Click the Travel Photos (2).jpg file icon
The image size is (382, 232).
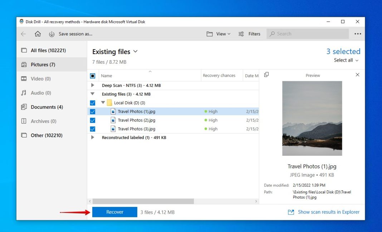click(x=113, y=120)
